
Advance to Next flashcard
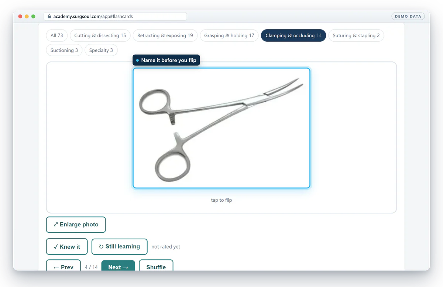118,265
